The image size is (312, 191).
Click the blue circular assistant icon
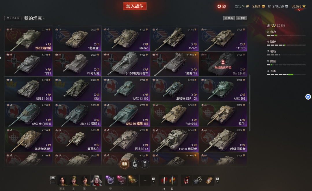pyautogui.click(x=308, y=97)
